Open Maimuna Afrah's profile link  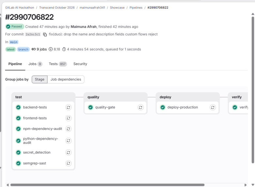[x=84, y=27]
